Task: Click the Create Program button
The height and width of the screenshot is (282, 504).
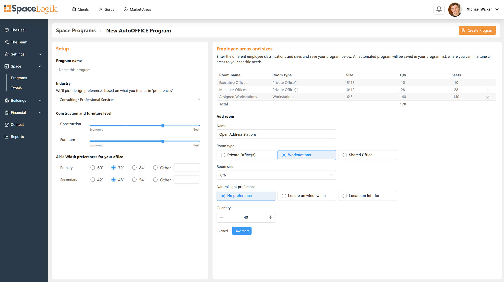Action: [x=477, y=30]
